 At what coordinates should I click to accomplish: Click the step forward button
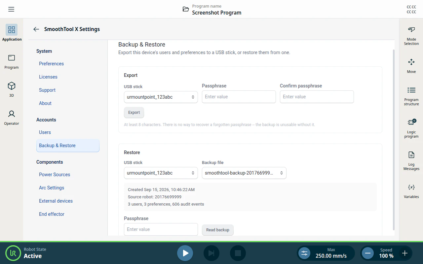211,253
